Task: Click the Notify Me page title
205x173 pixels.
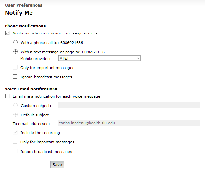Action: (x=19, y=13)
